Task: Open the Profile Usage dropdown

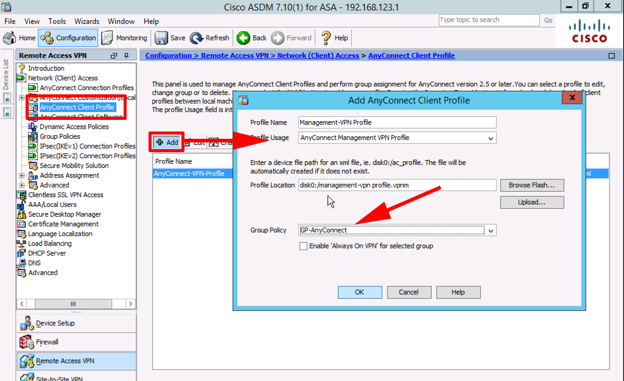Action: (491, 138)
